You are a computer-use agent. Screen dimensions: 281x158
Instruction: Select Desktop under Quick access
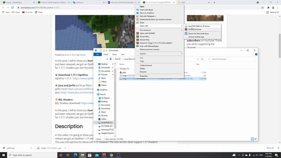(x=104, y=64)
